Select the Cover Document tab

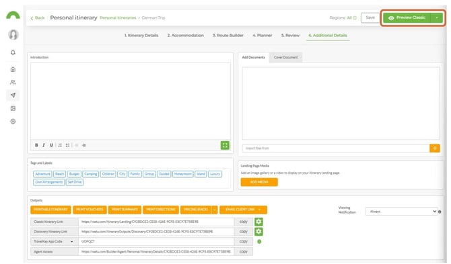tap(286, 57)
